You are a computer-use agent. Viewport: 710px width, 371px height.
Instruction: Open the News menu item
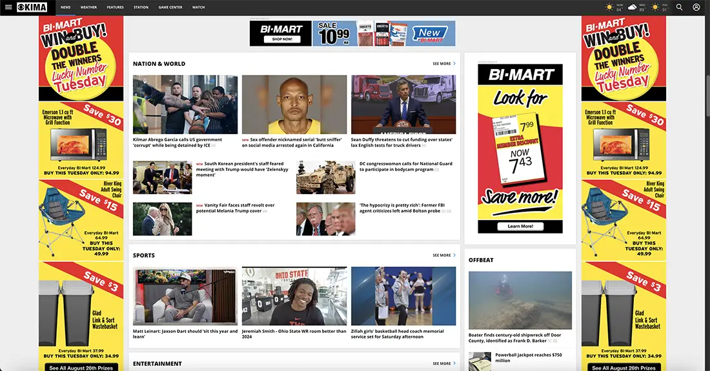coord(66,7)
